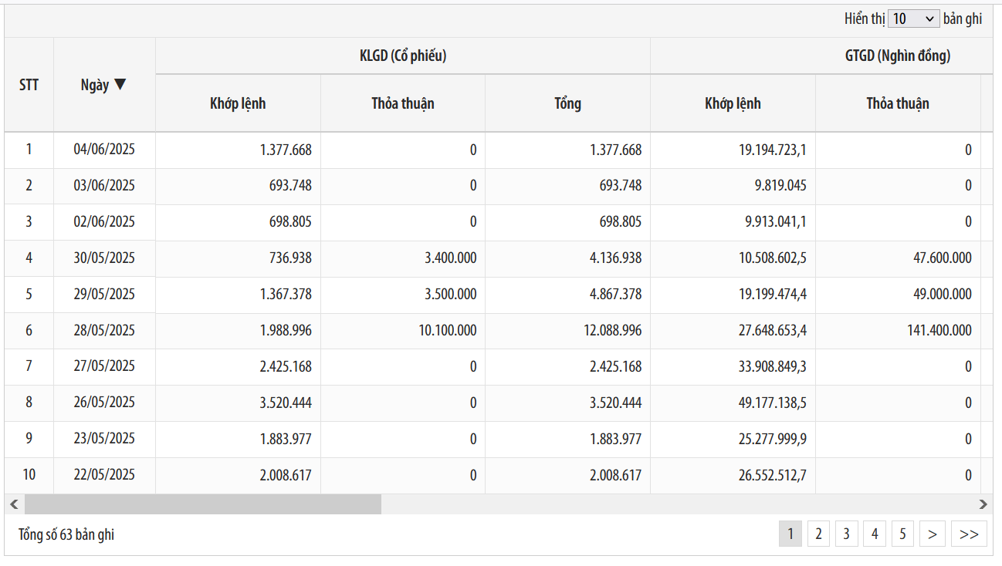
Task: Click the next page arrow button
Action: tap(933, 534)
